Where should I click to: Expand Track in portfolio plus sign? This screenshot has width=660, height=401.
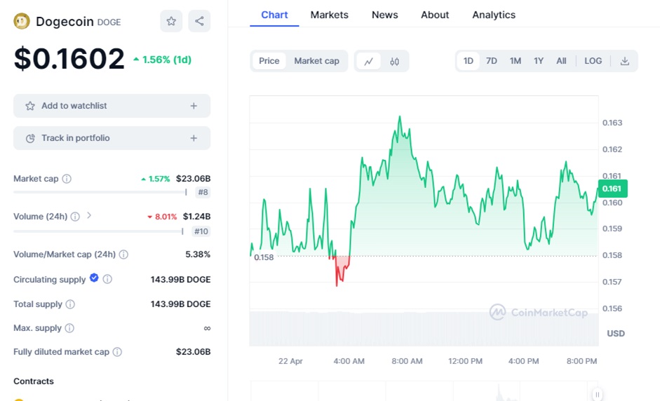coord(194,138)
